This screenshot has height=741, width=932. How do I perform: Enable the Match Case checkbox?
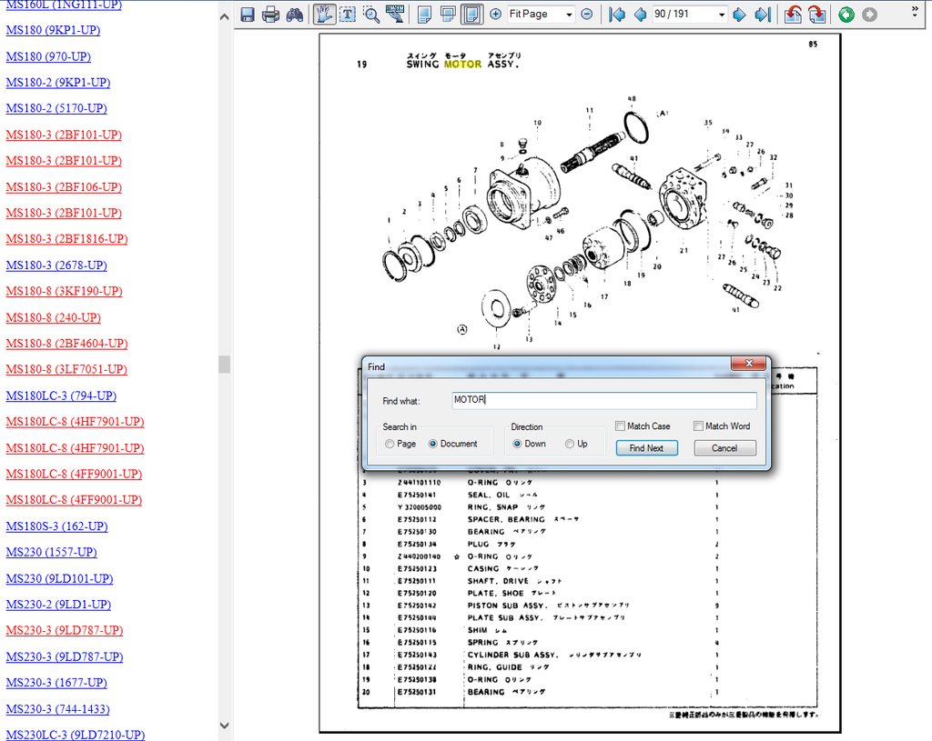pyautogui.click(x=620, y=426)
